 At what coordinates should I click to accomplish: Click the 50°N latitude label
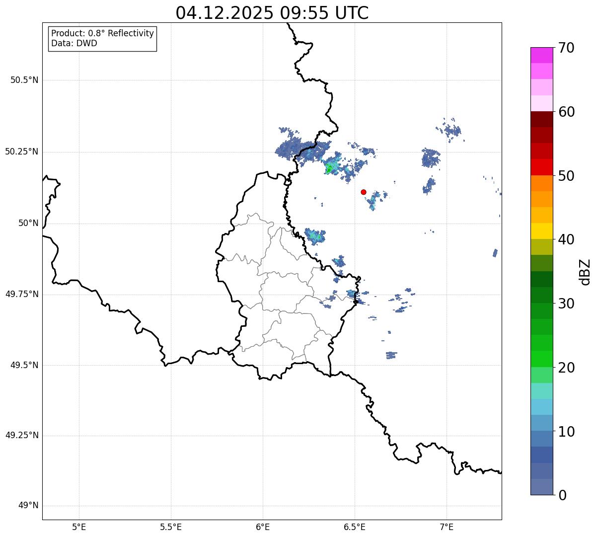(29, 223)
